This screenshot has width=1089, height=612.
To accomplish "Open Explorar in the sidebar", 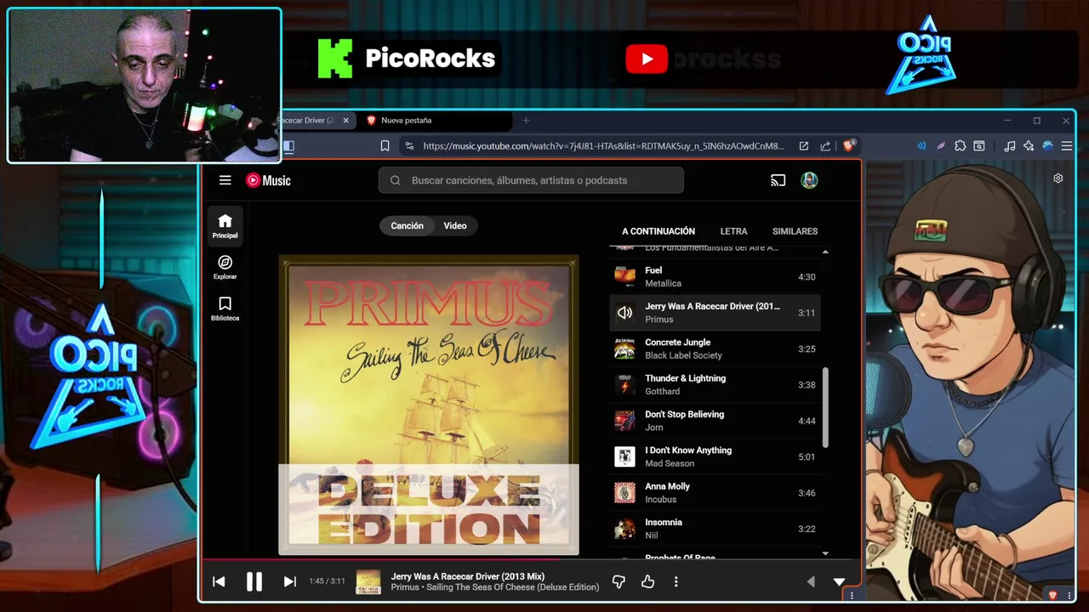I will pos(225,267).
